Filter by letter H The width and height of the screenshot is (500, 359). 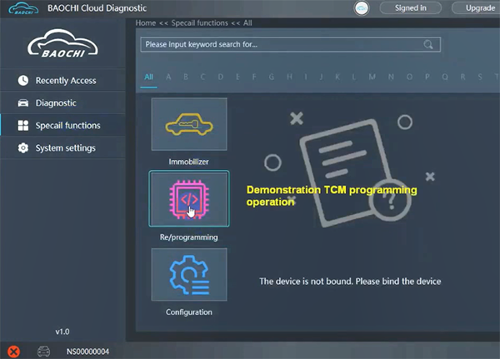pos(289,77)
